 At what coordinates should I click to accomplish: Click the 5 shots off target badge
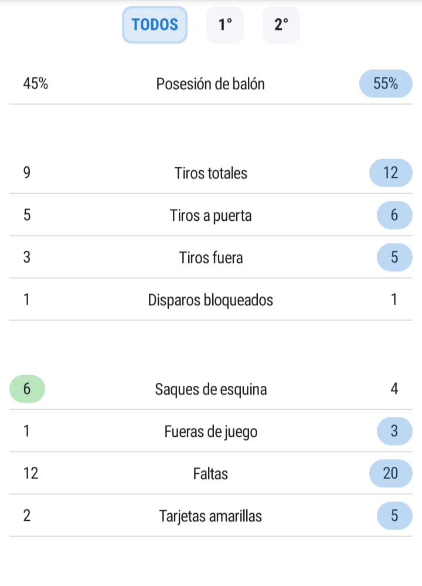(394, 258)
